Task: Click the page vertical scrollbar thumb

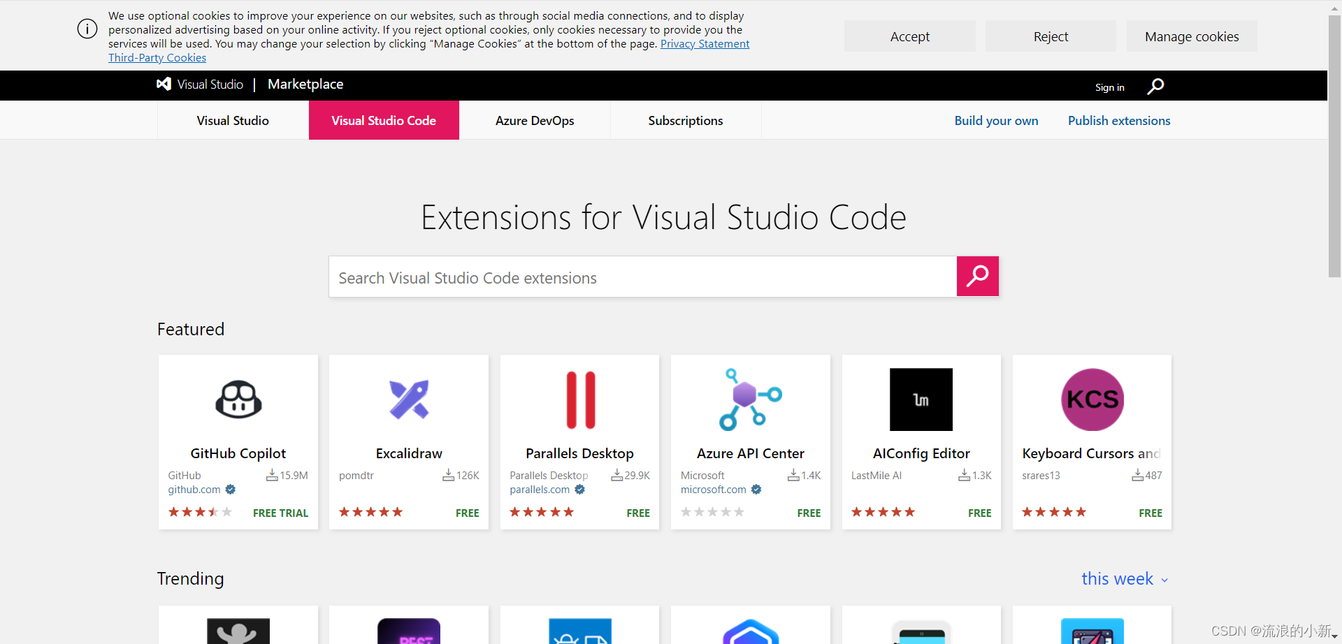Action: (1334, 147)
